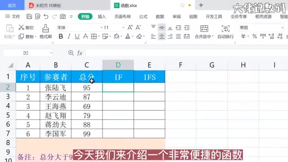Add new document tab with plus
Viewport: 288px width, 162px height.
click(x=201, y=5)
